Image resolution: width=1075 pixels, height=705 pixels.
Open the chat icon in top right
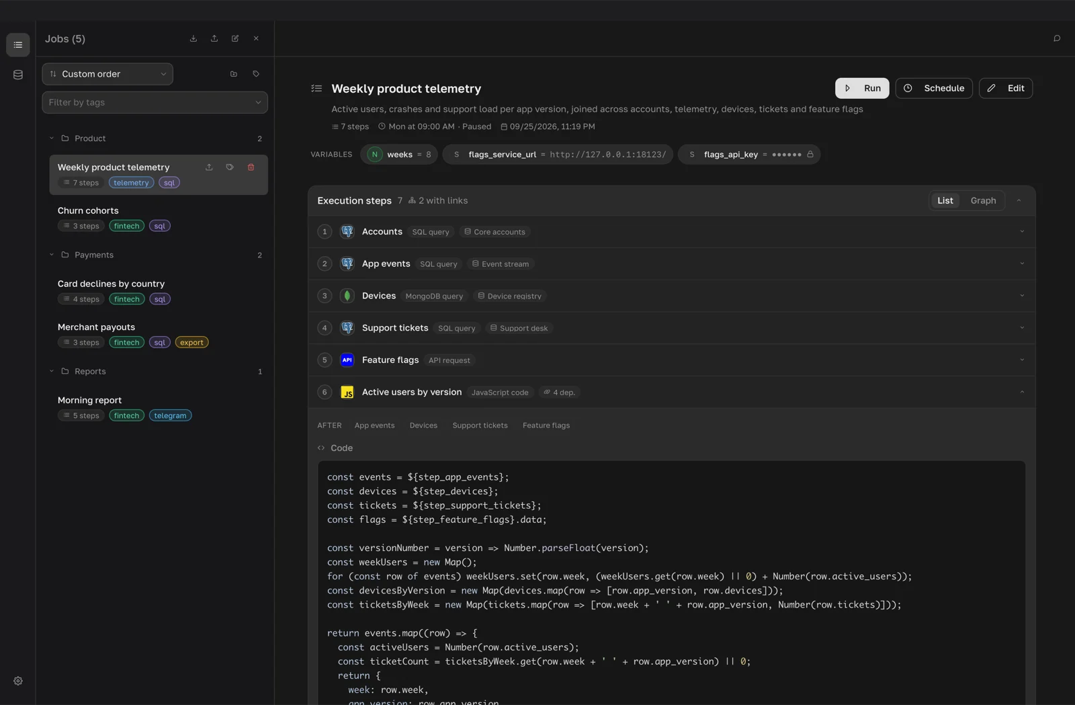1057,38
